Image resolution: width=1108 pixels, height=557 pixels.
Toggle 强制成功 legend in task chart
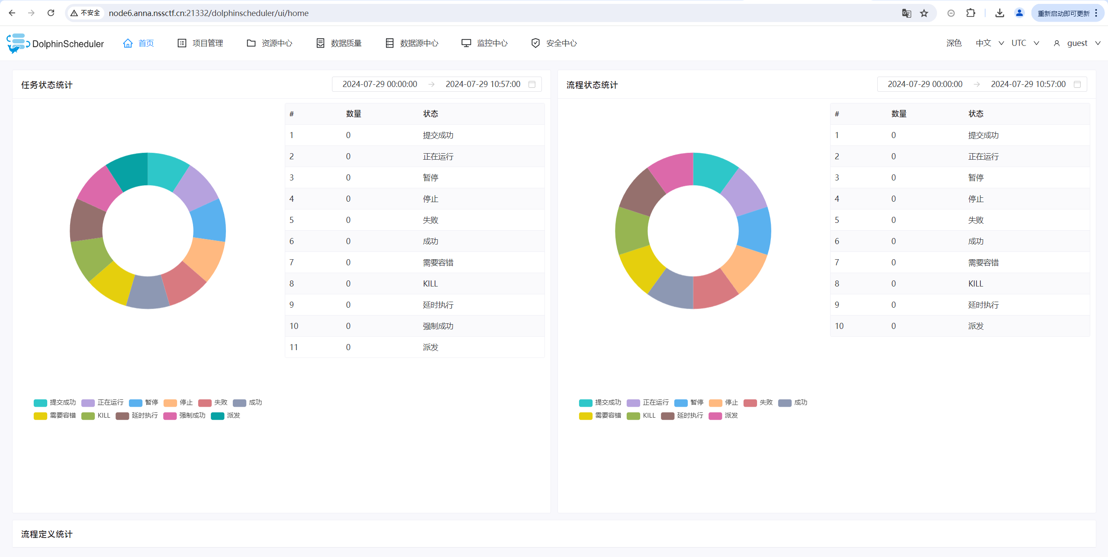point(185,415)
